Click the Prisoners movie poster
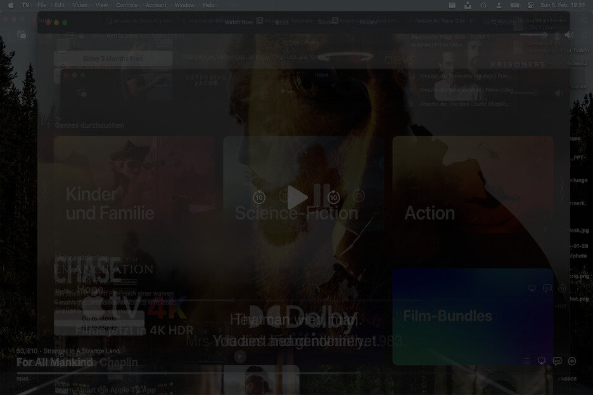 coord(518,65)
